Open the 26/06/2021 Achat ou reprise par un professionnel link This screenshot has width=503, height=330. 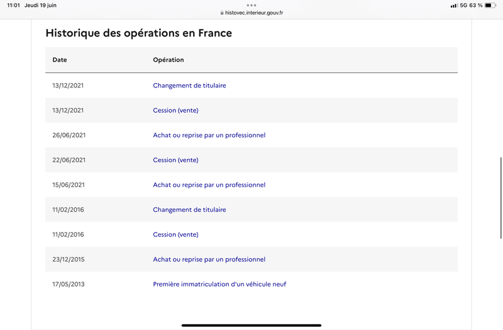(209, 135)
